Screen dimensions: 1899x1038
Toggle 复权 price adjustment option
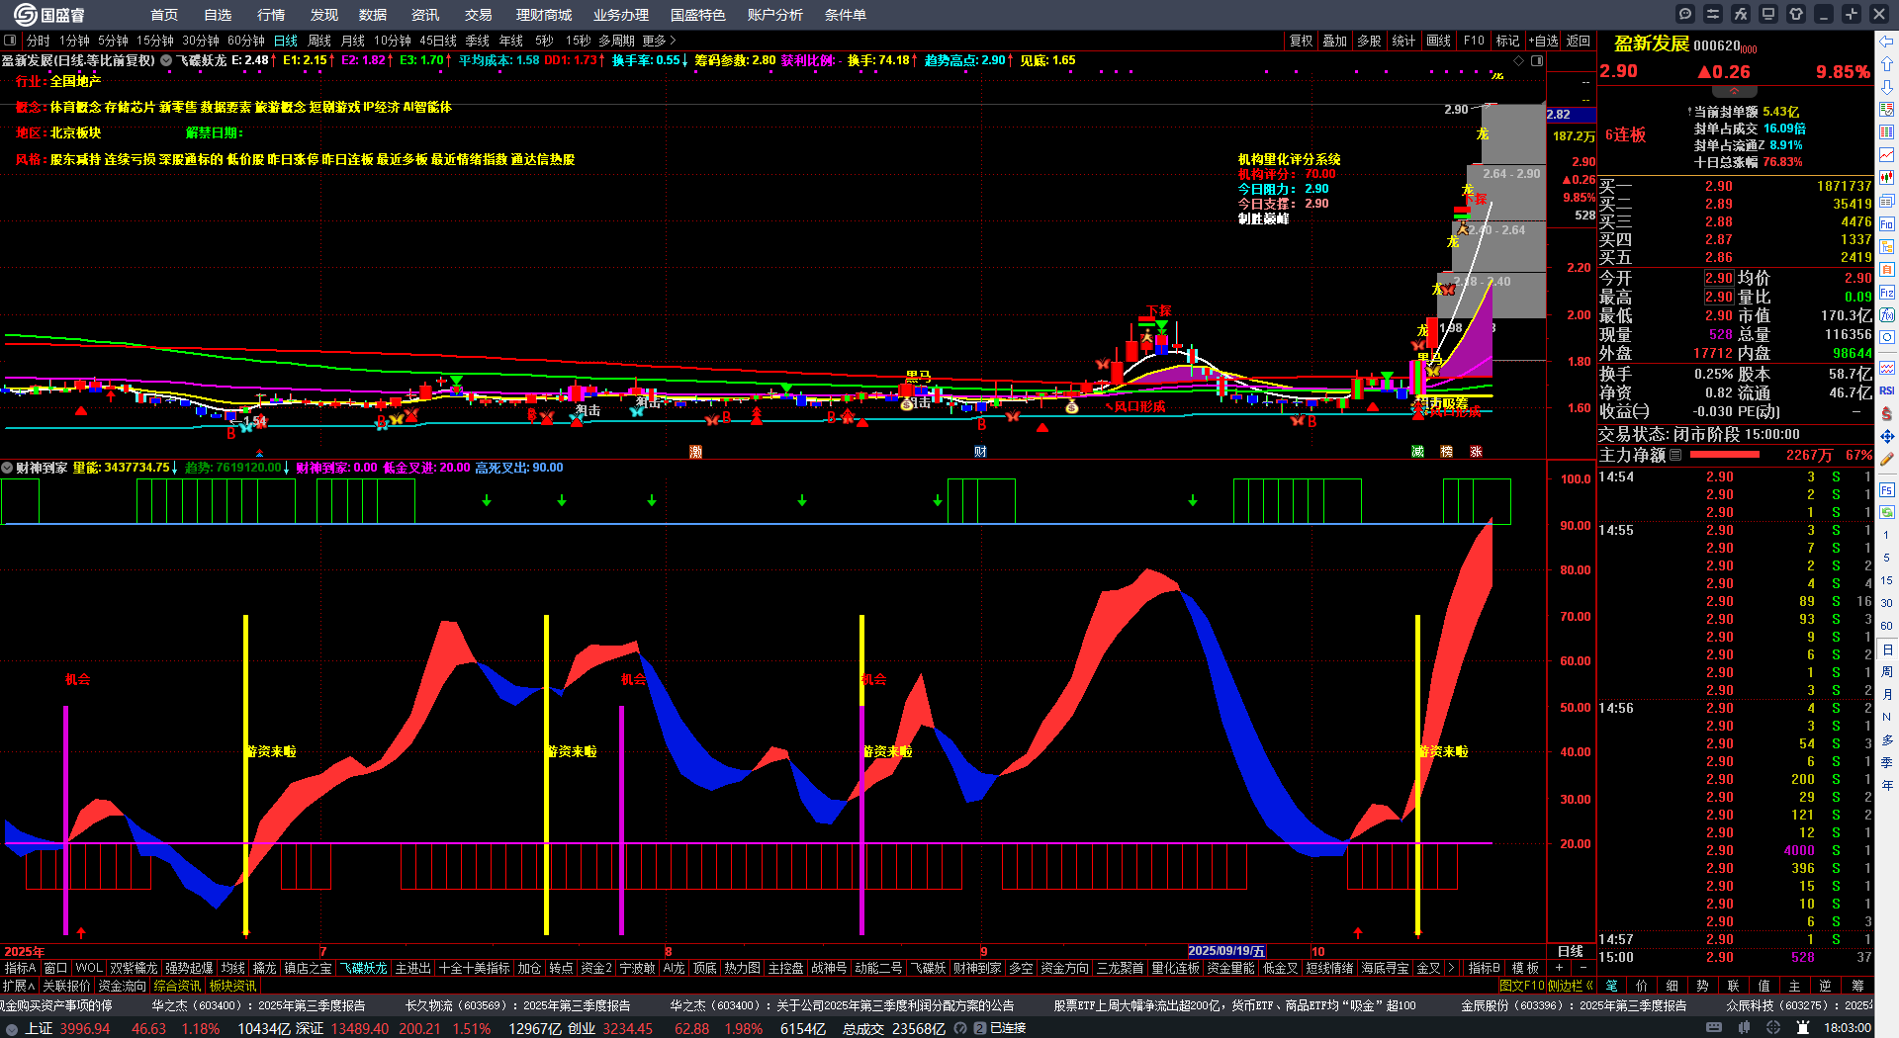(x=1301, y=41)
